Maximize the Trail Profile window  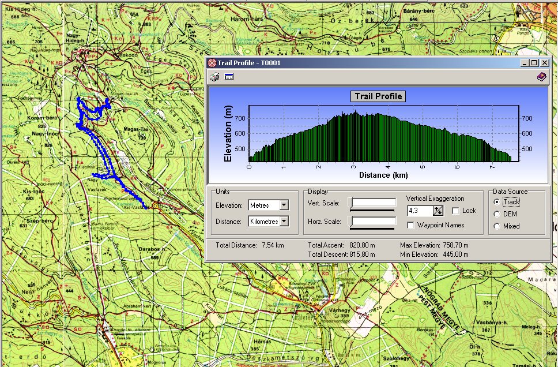[x=534, y=63]
